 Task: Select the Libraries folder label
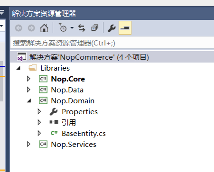pos(55,68)
